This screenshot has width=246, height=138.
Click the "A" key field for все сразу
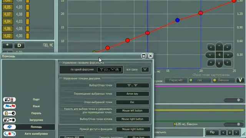(145, 69)
